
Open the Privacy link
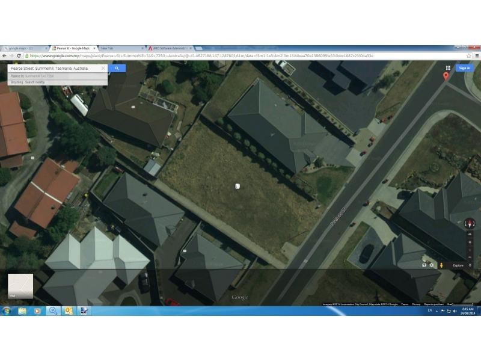[x=416, y=304]
